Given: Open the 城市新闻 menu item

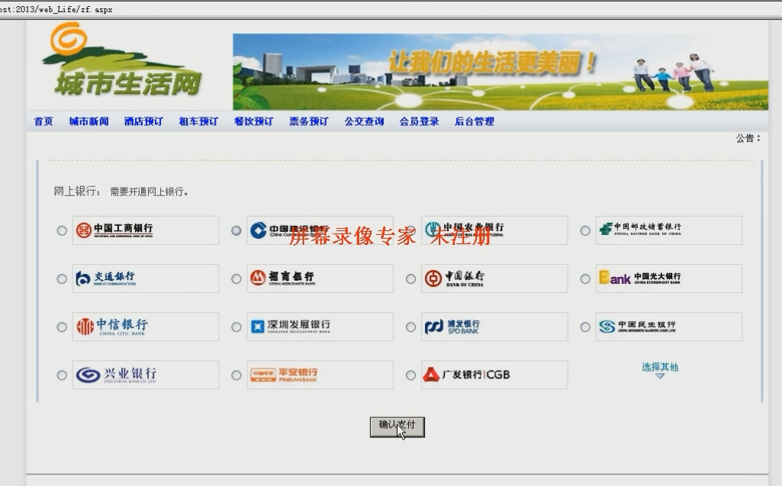Looking at the screenshot, I should (x=88, y=121).
